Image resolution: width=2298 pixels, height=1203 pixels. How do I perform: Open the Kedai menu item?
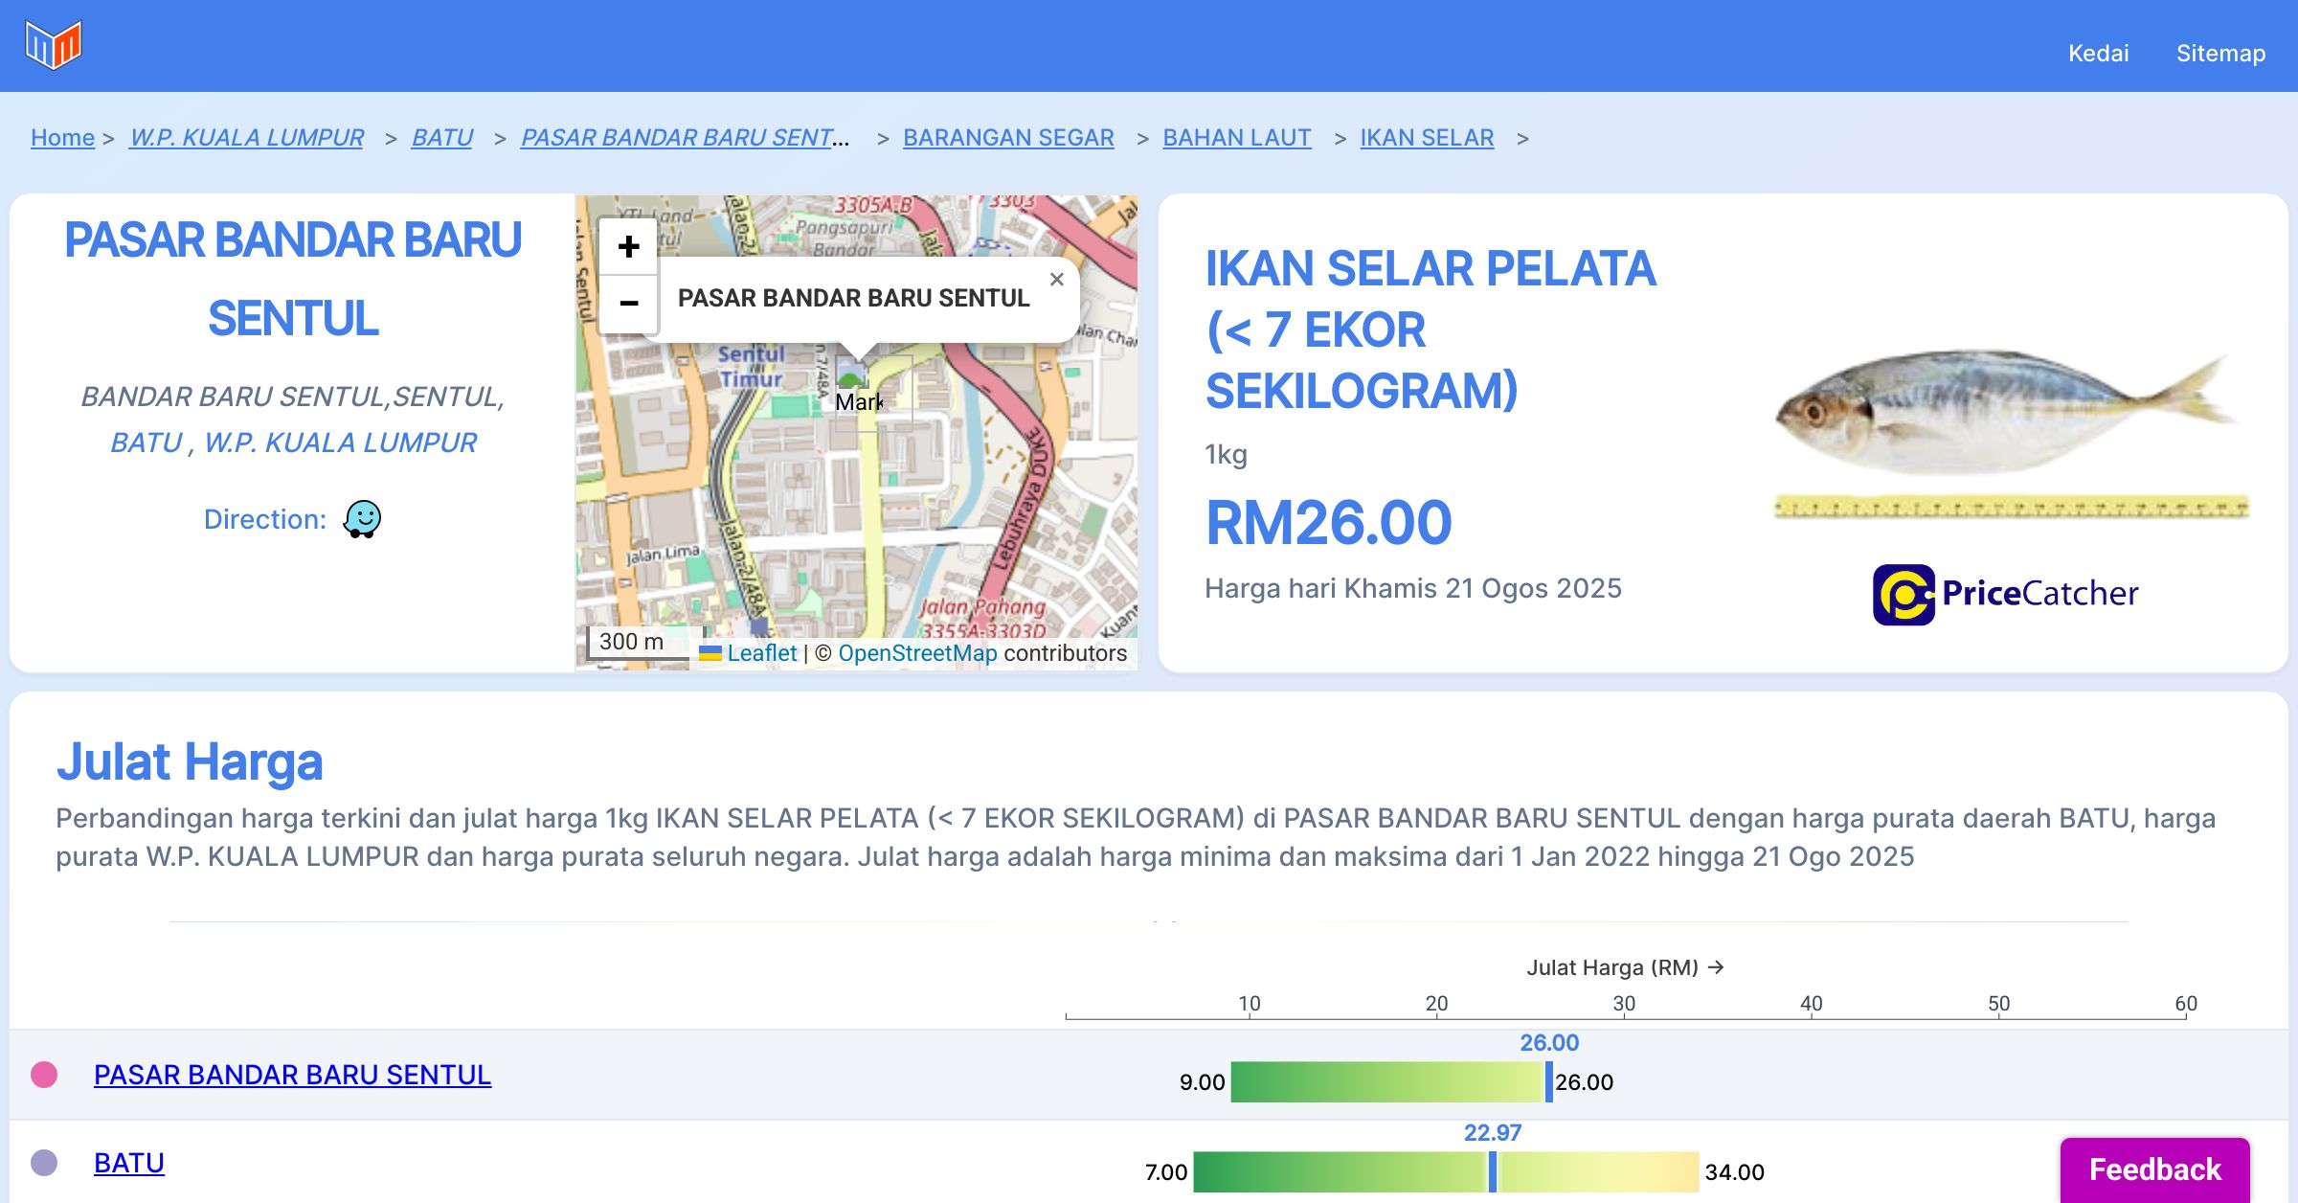[2098, 53]
